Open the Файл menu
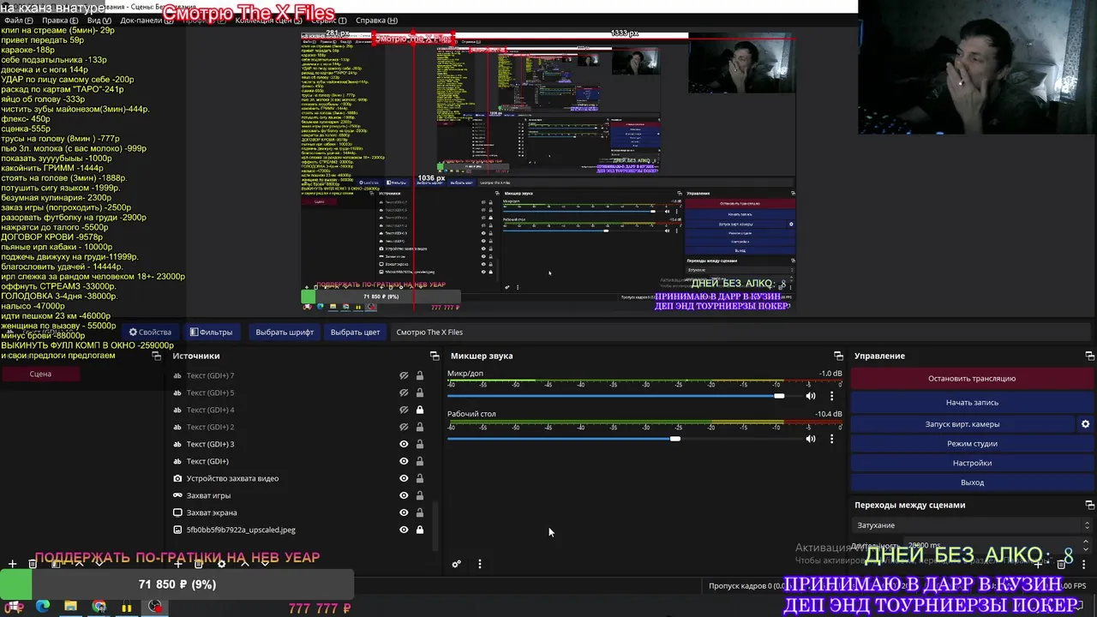The width and height of the screenshot is (1097, 617). click(x=17, y=20)
